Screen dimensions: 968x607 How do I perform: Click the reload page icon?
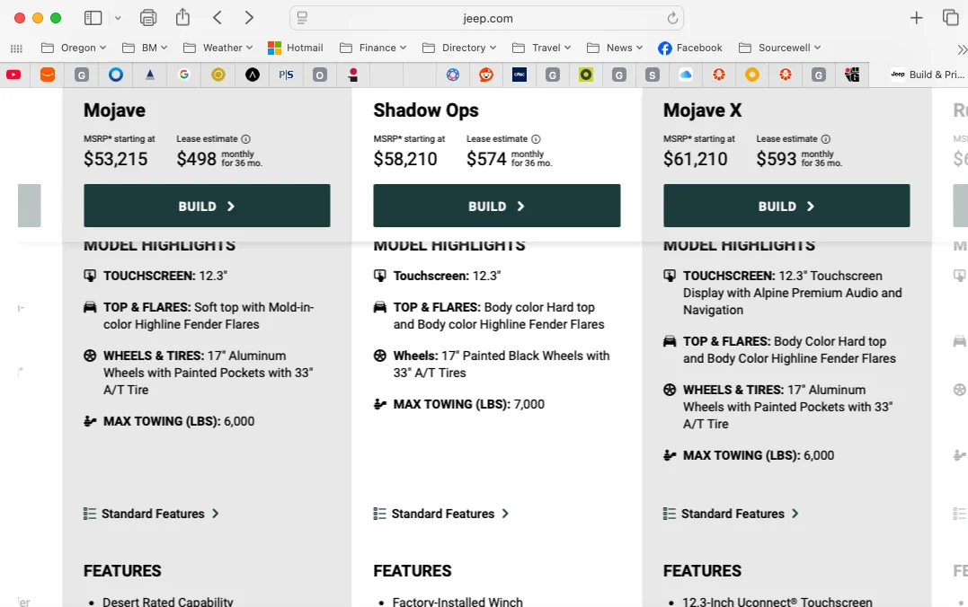pos(672,18)
